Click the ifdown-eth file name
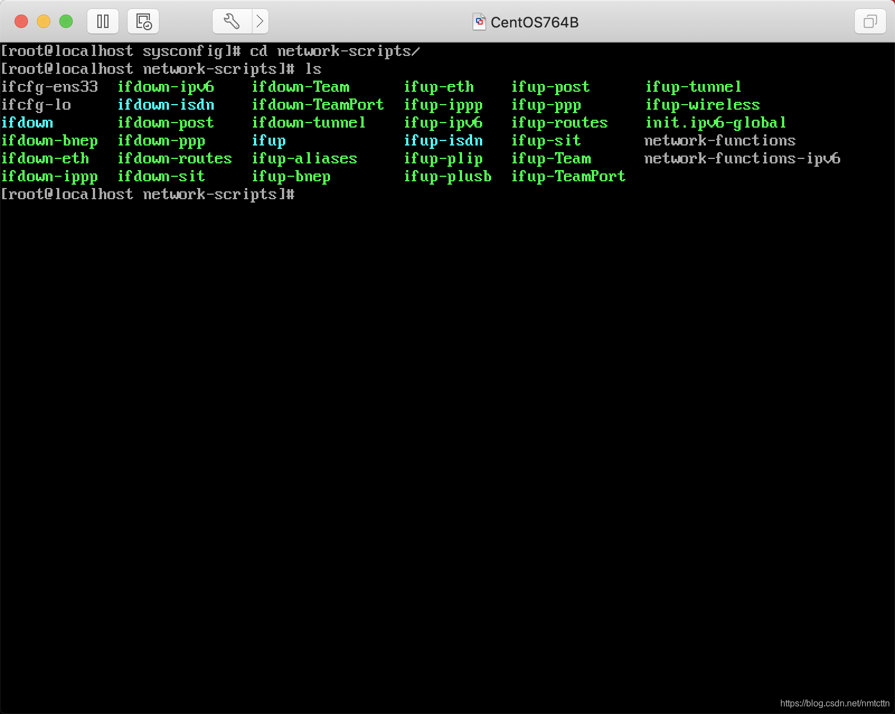The image size is (895, 714). 45,158
